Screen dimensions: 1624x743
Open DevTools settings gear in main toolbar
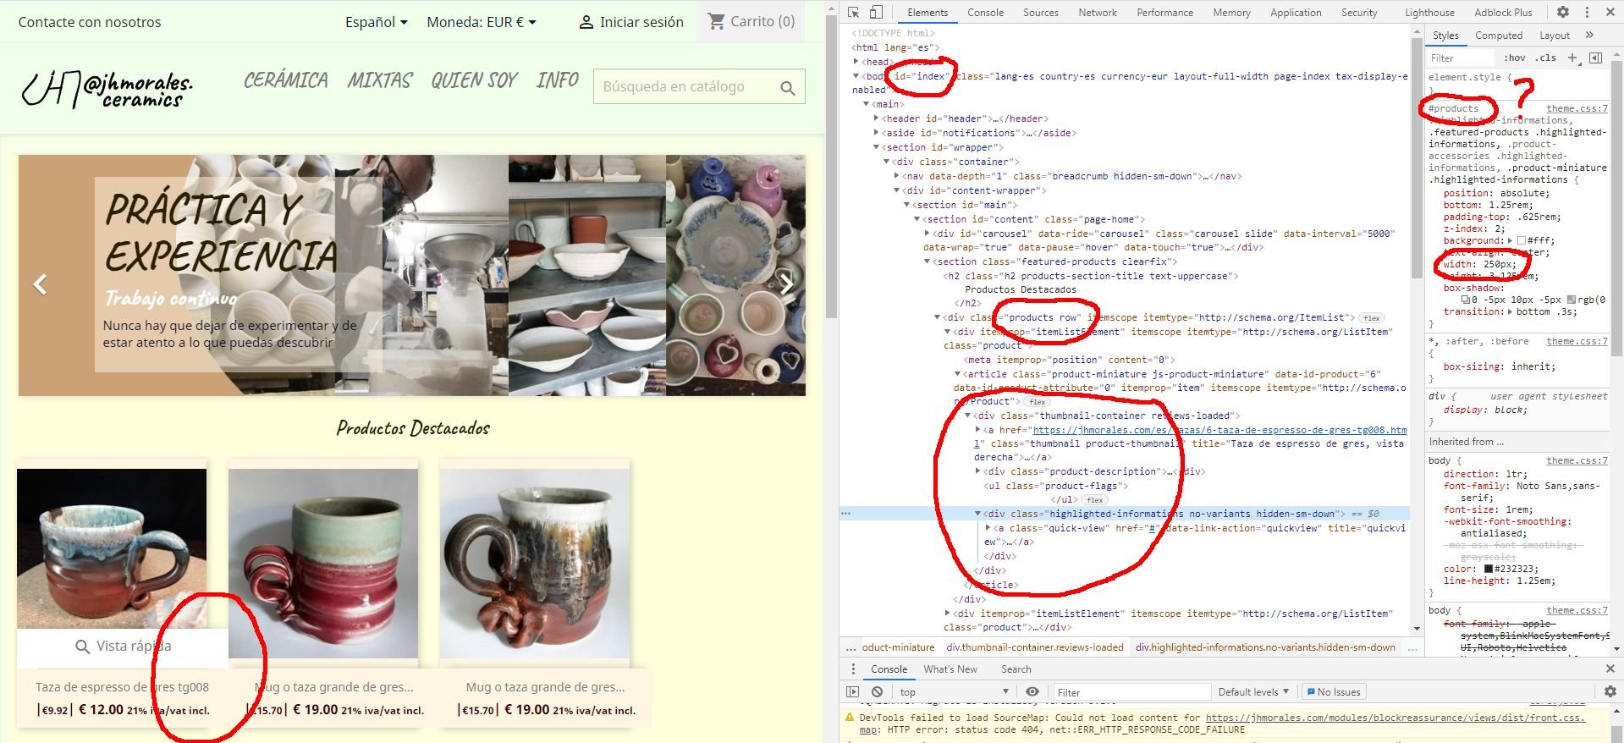pyautogui.click(x=1563, y=13)
